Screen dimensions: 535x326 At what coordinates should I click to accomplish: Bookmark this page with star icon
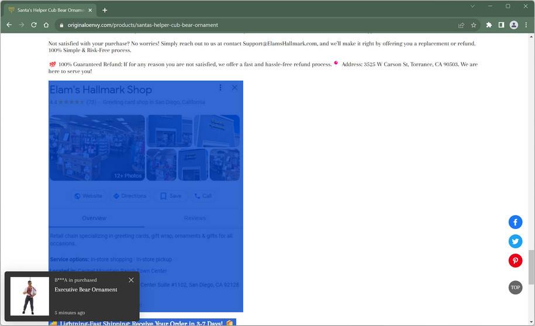(474, 25)
